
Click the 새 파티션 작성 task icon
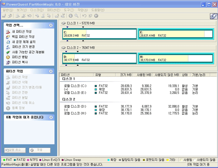(8, 32)
